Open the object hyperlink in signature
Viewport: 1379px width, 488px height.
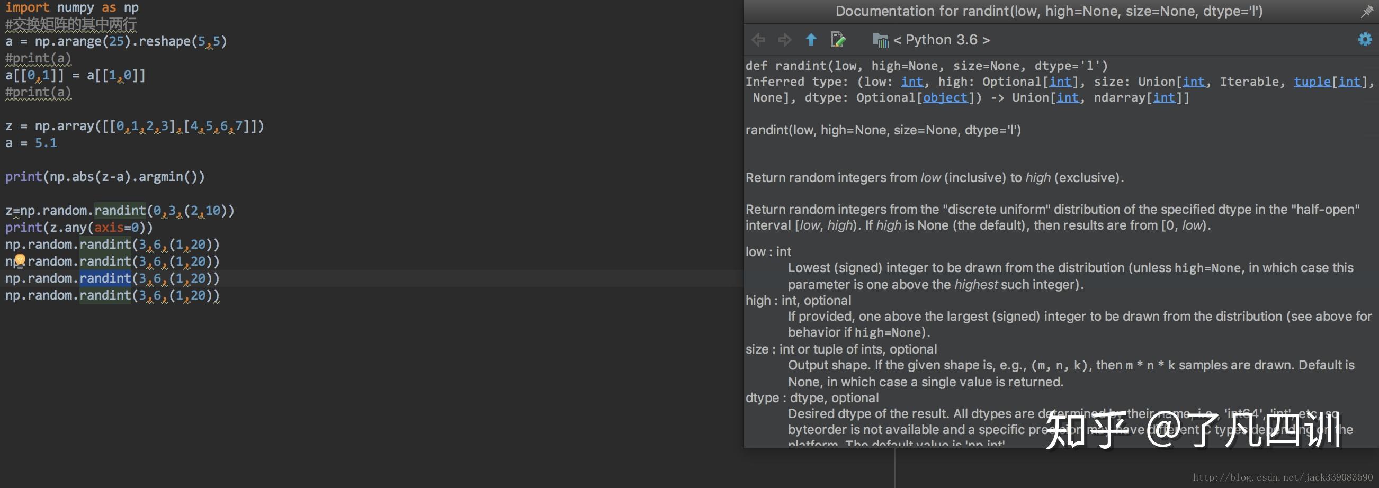(x=945, y=97)
